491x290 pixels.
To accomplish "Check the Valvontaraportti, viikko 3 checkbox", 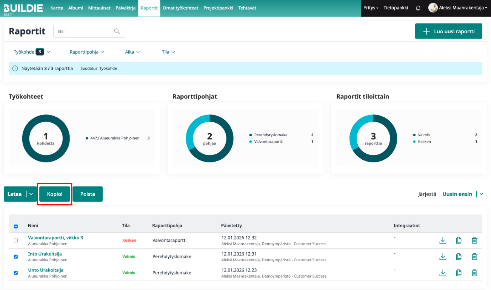I will point(16,241).
